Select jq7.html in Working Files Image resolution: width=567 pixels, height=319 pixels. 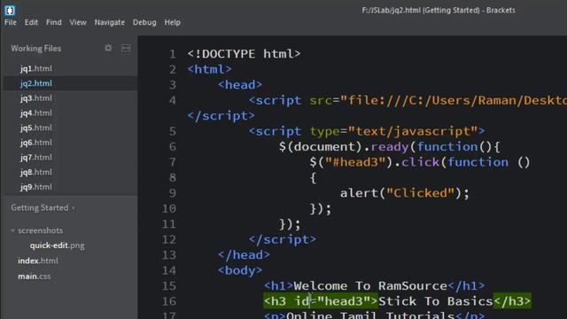36,158
